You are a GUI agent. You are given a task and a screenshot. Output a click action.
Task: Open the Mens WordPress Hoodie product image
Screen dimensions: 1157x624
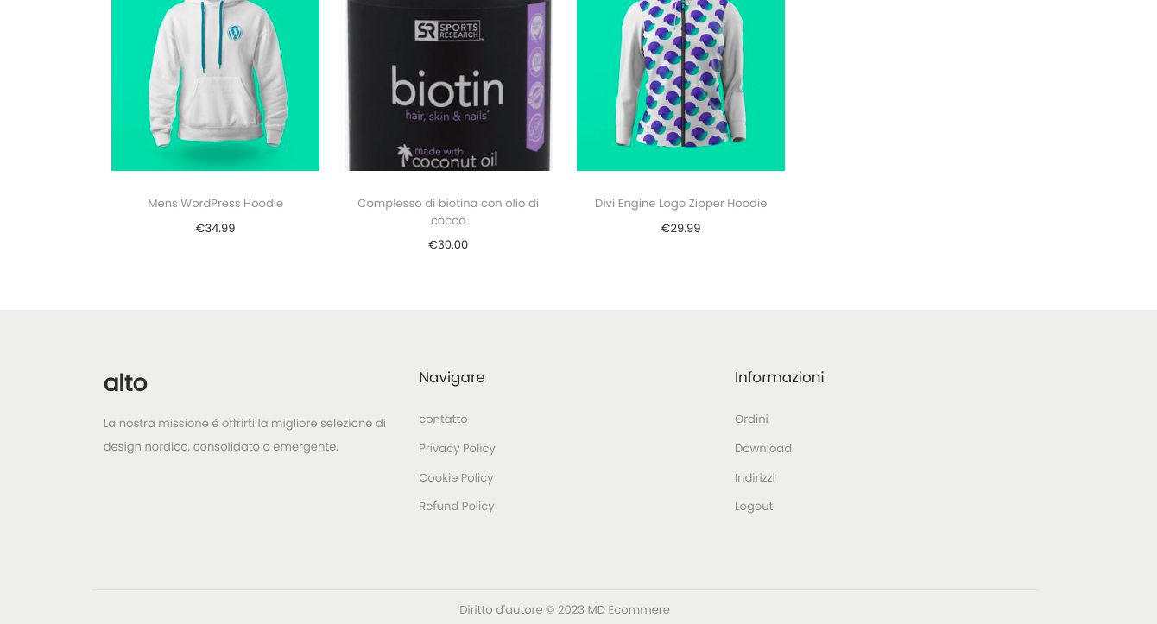pos(215,85)
